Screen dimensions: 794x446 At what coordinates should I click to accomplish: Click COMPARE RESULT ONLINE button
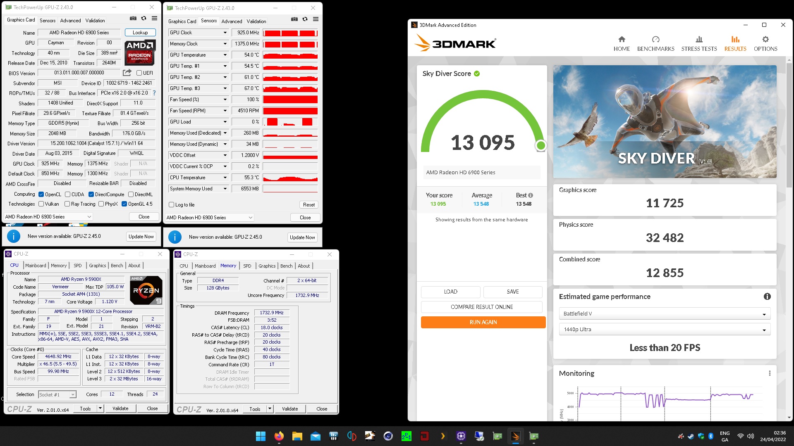pos(482,307)
